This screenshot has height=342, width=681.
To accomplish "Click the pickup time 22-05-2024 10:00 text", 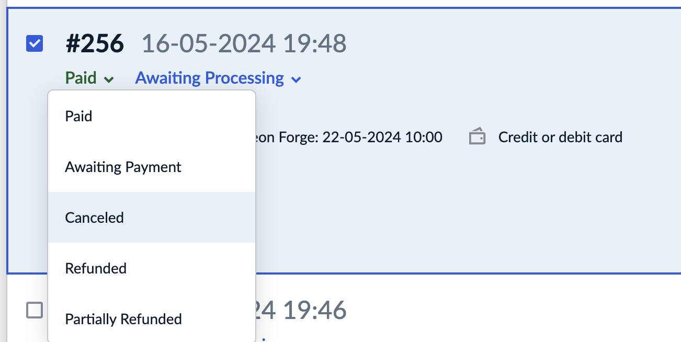I will click(382, 138).
